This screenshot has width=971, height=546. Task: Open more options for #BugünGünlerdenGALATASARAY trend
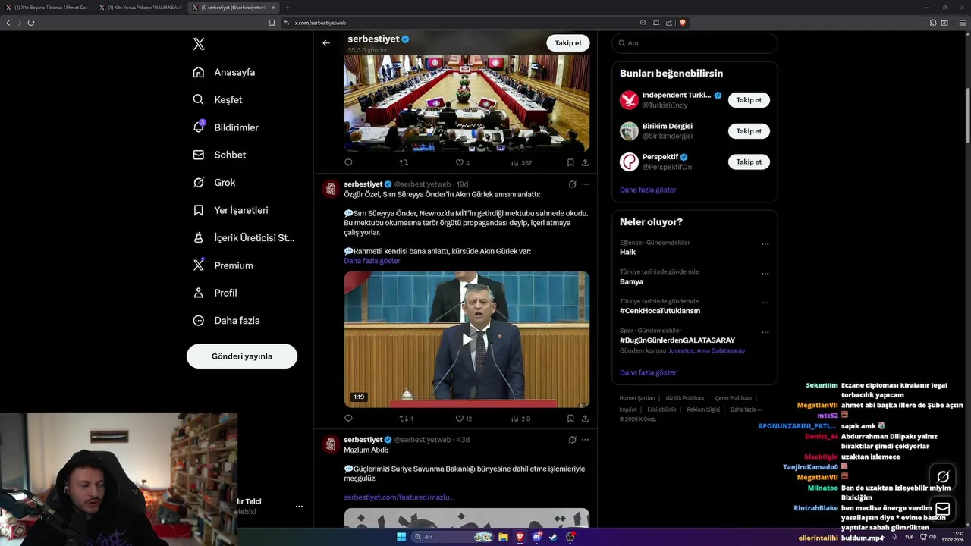tap(765, 332)
